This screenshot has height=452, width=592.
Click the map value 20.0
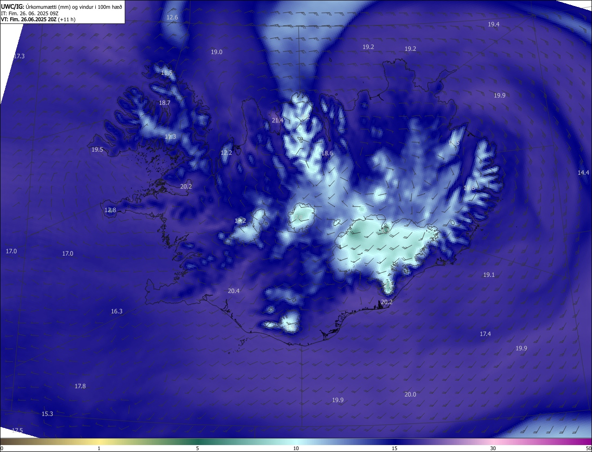[x=410, y=394]
